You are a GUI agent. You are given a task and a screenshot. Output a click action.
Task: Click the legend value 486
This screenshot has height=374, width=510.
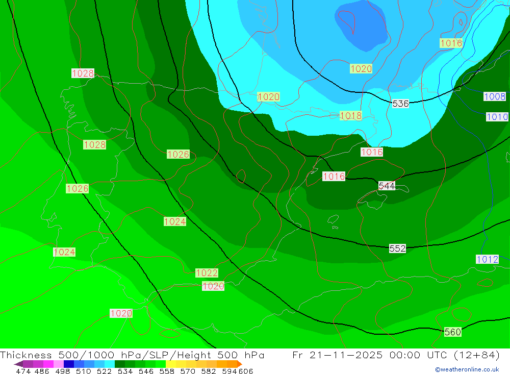pos(42,371)
